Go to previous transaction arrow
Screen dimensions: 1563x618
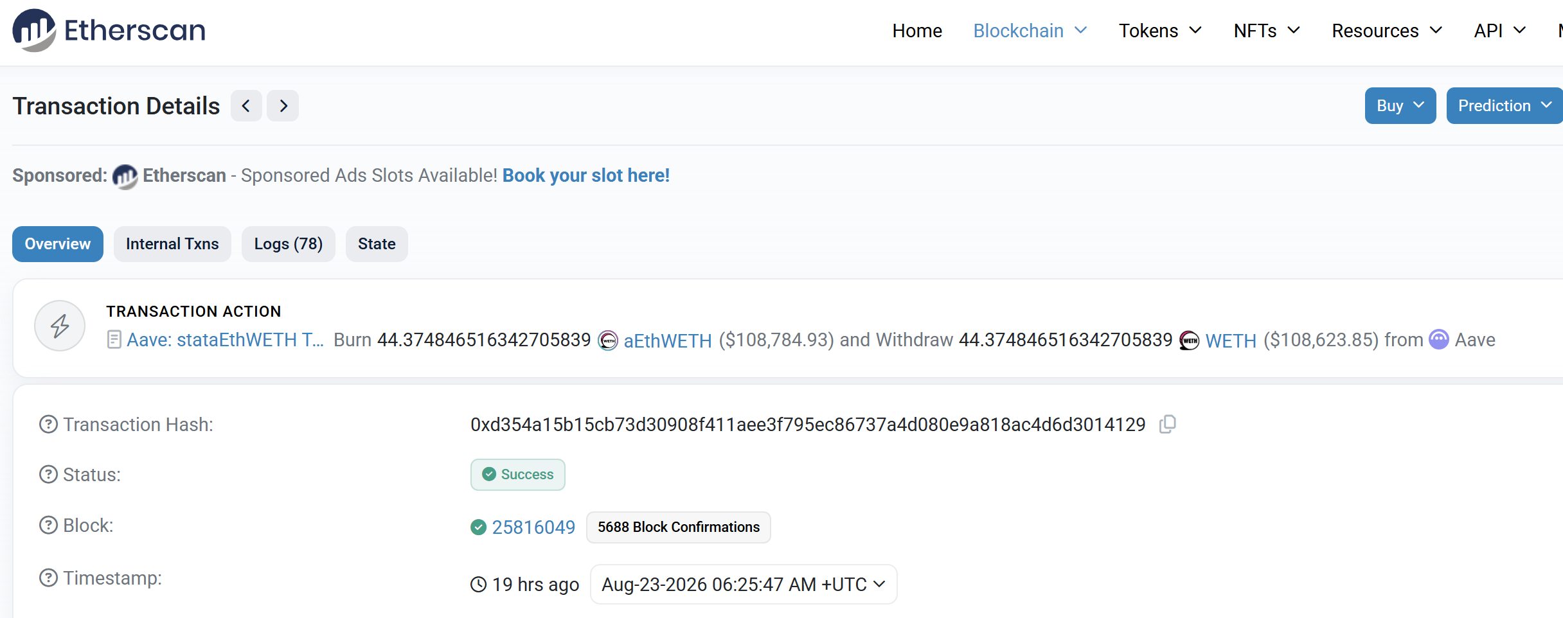(x=246, y=106)
